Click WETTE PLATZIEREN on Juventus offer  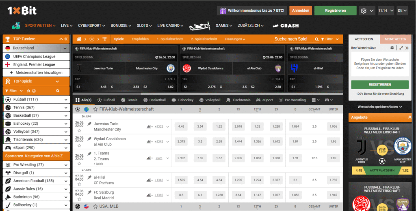pos(382,171)
